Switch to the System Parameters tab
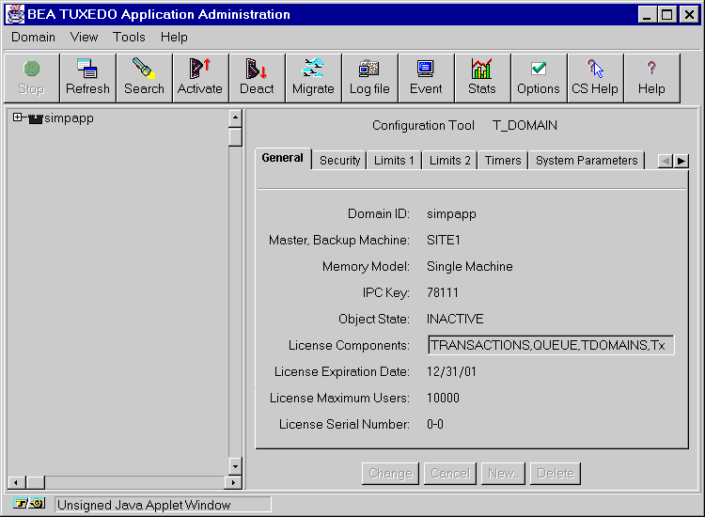This screenshot has height=517, width=705. coord(587,161)
